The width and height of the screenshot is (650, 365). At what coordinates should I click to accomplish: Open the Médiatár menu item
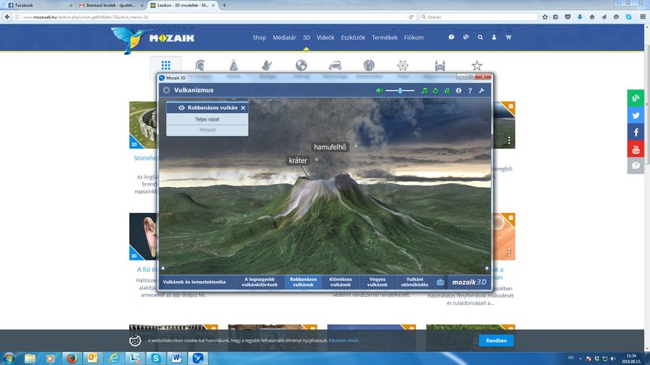coord(284,37)
